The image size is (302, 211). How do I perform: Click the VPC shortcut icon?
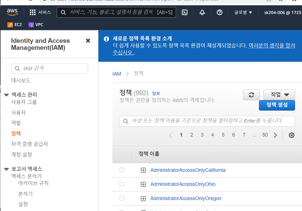point(31,25)
